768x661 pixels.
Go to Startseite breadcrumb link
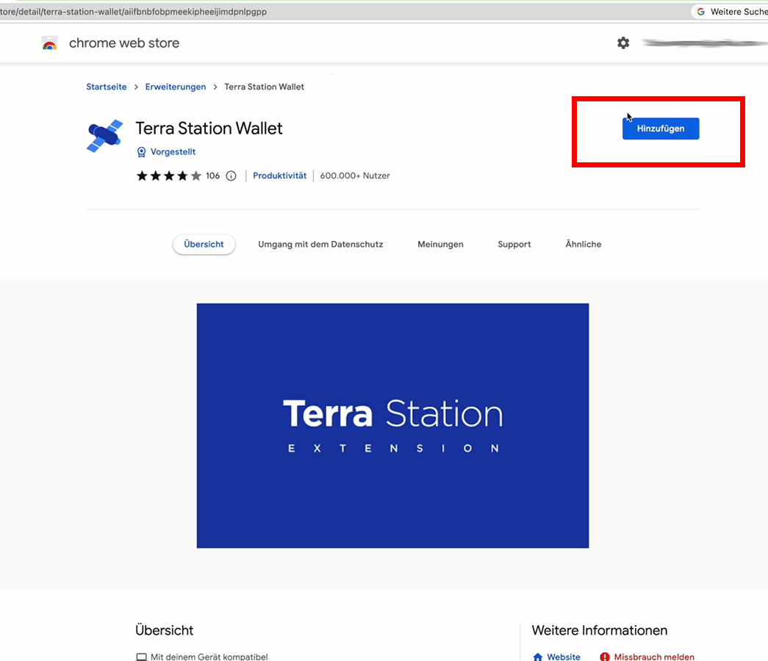click(107, 87)
